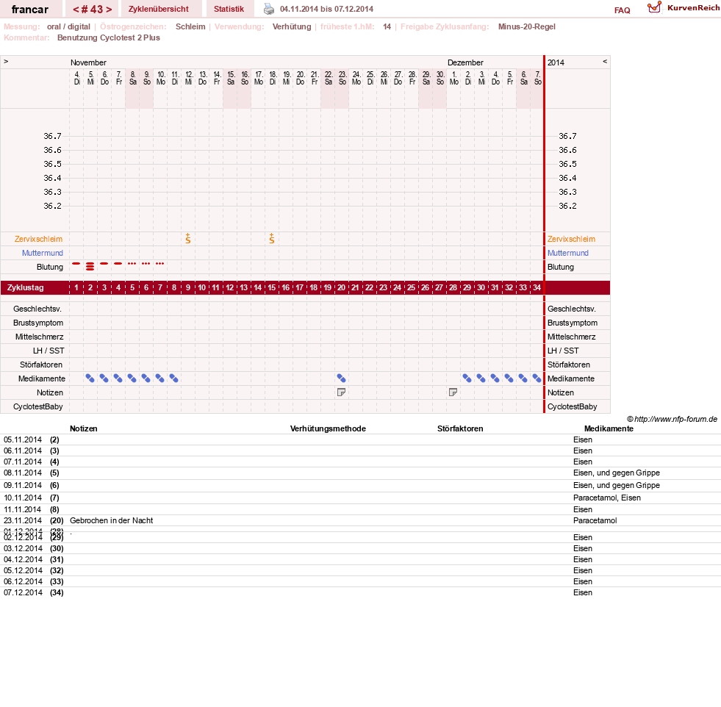The image size is (721, 707).
Task: Select cycle day 20 in the Zyklustag bar
Action: tap(341, 287)
